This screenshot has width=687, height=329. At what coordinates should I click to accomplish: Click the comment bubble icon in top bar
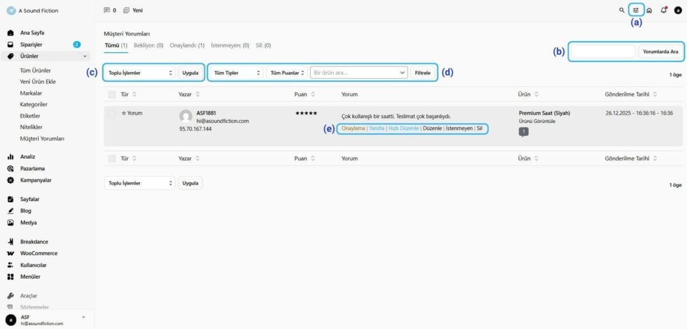tap(106, 10)
